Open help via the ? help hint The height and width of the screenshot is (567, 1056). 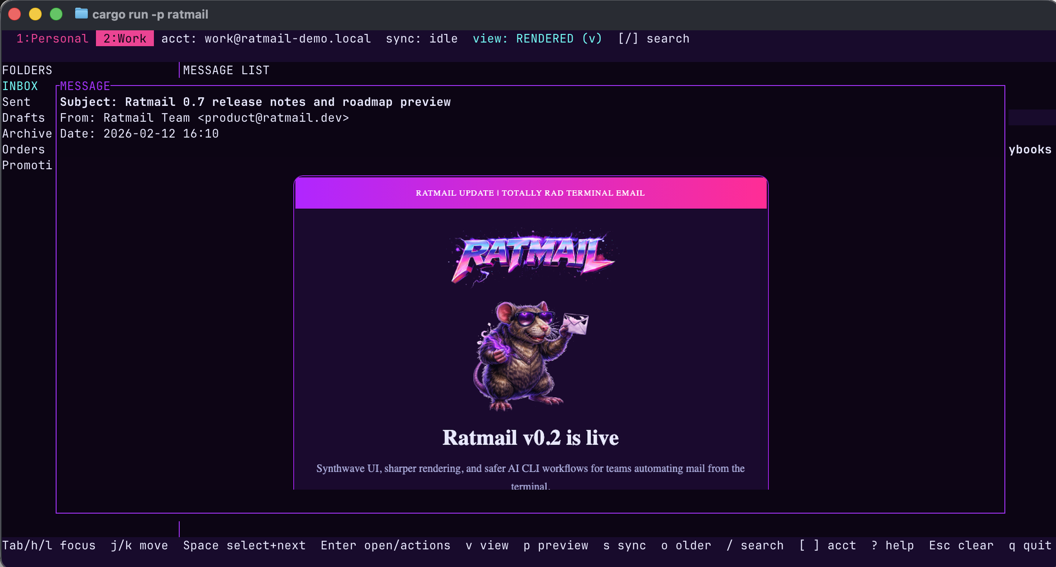click(x=893, y=545)
